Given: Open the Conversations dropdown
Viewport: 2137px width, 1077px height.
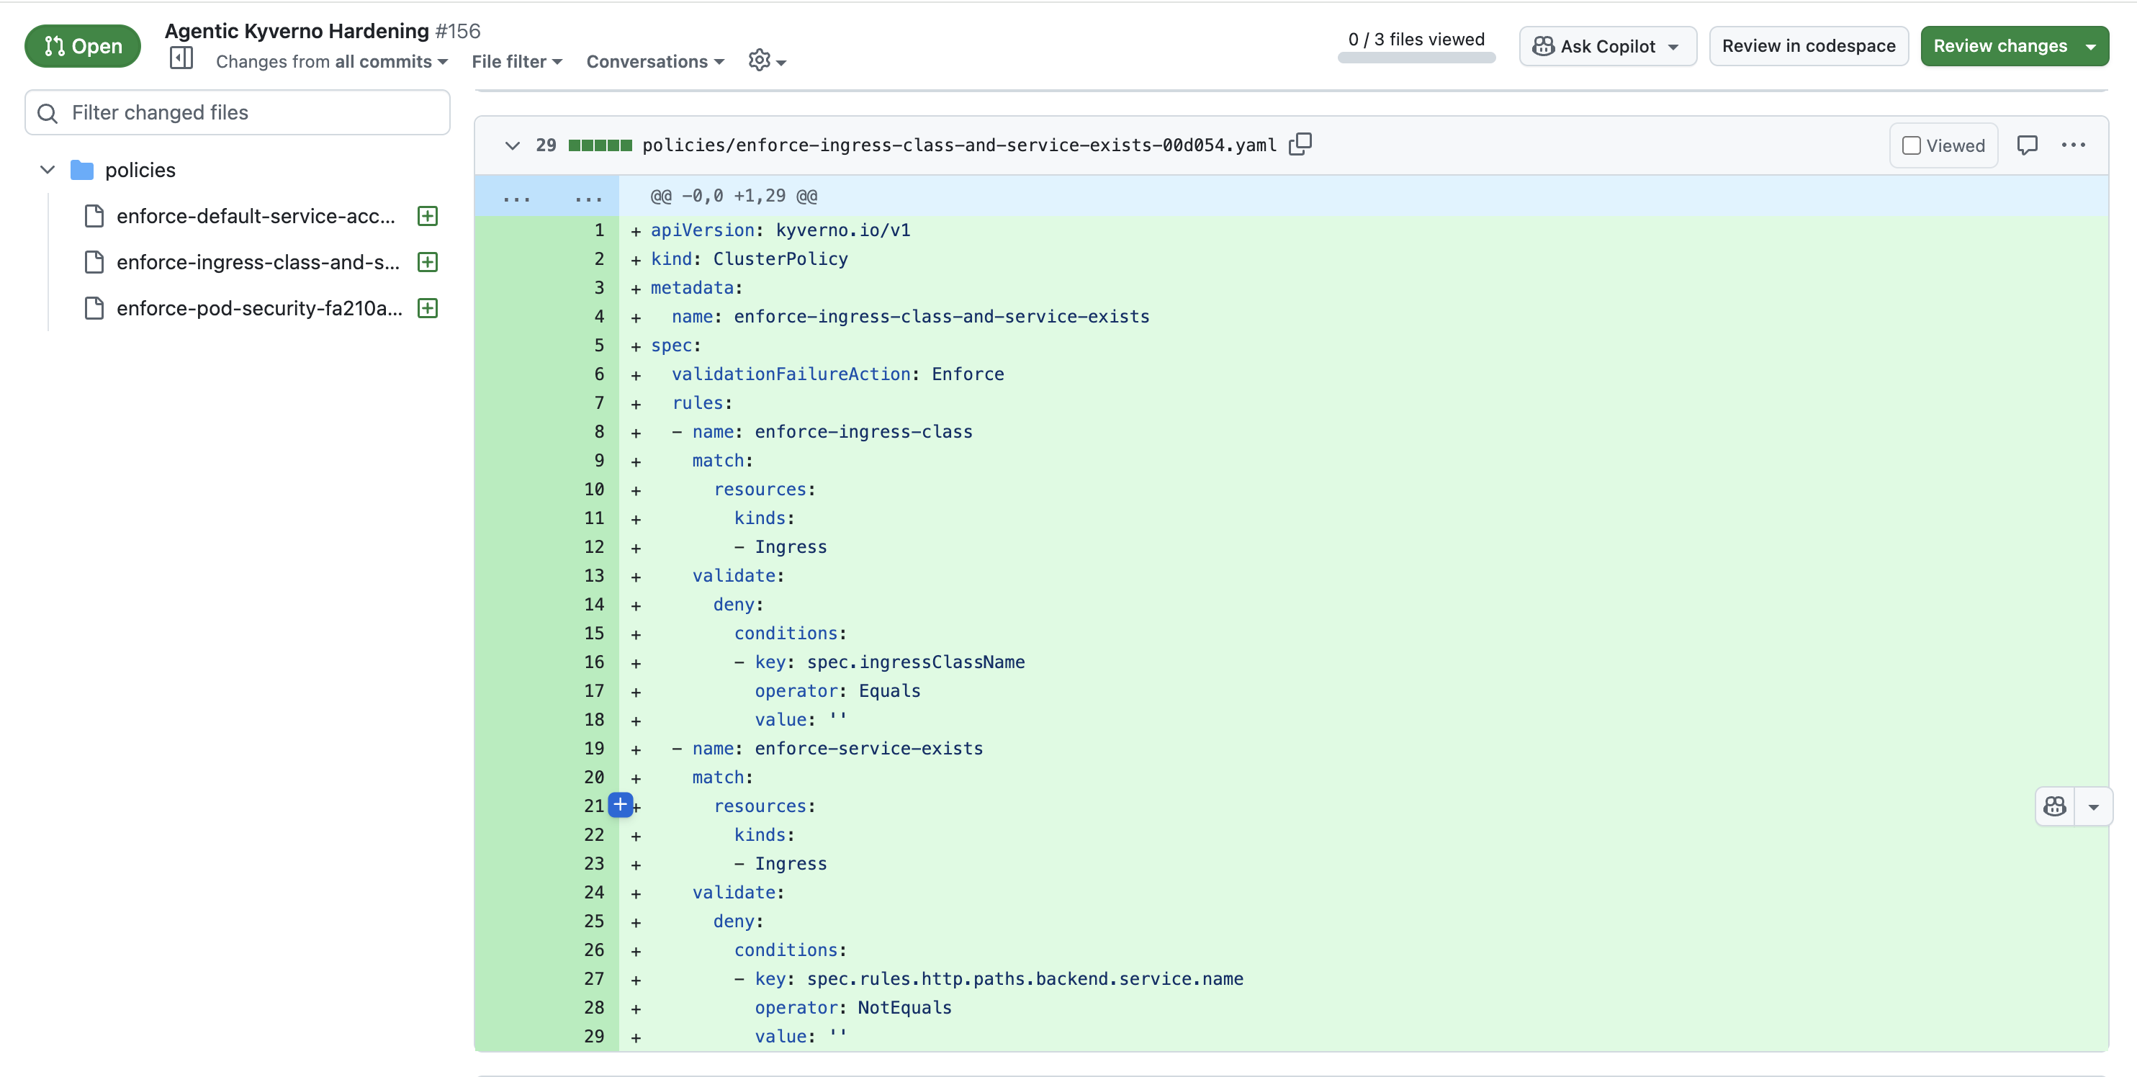Looking at the screenshot, I should 655,61.
